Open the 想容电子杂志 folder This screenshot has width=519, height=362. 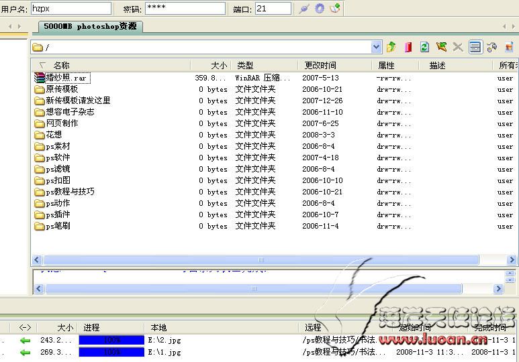click(x=64, y=112)
